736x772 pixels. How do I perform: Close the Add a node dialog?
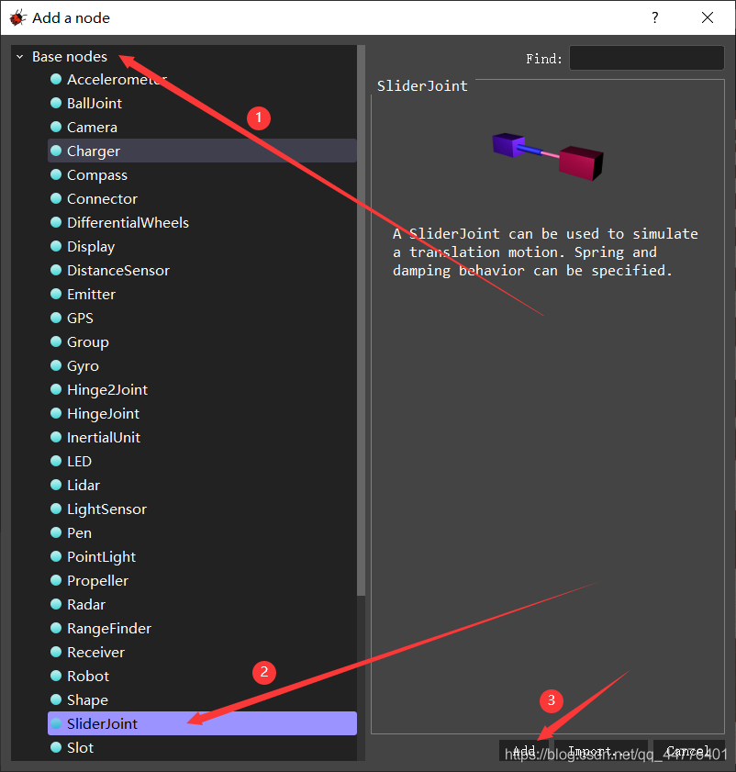(x=708, y=18)
